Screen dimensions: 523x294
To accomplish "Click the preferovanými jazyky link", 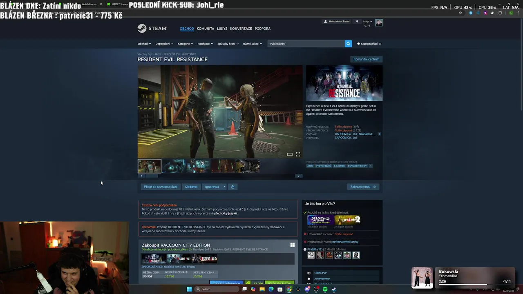I will click(x=345, y=242).
